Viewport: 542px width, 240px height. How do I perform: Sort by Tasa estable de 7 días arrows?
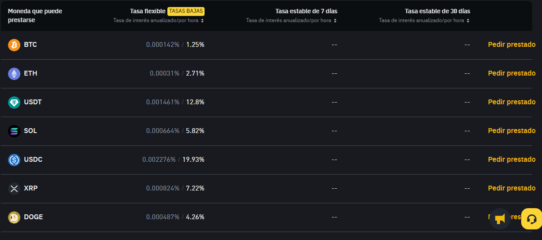coord(335,20)
